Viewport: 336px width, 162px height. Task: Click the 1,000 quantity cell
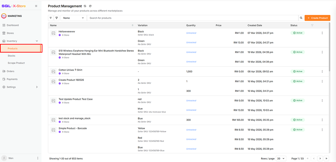pyautogui.click(x=189, y=72)
